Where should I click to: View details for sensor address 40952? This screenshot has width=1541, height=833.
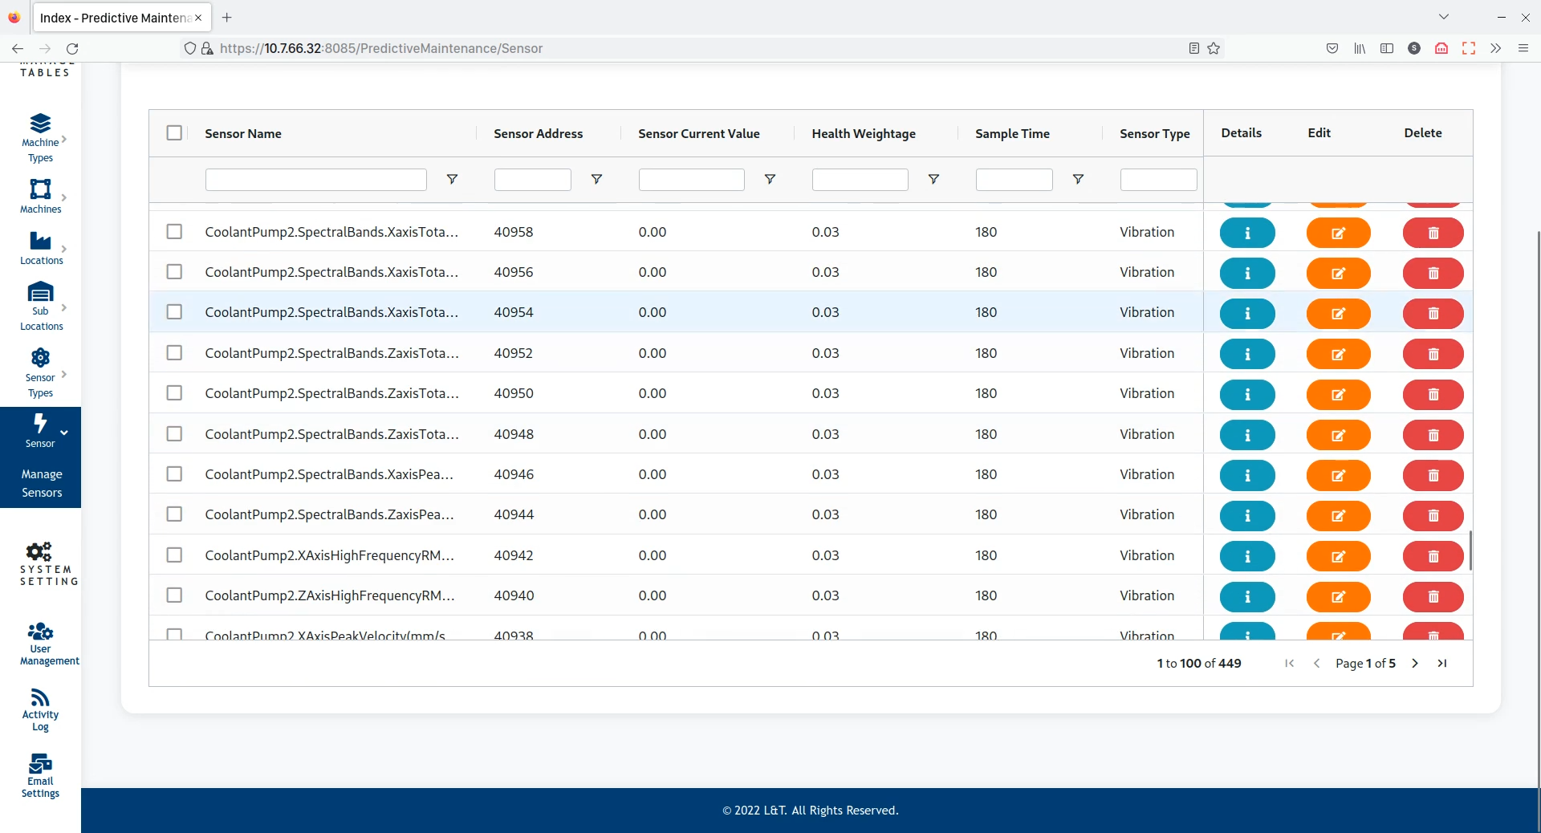[1247, 354]
